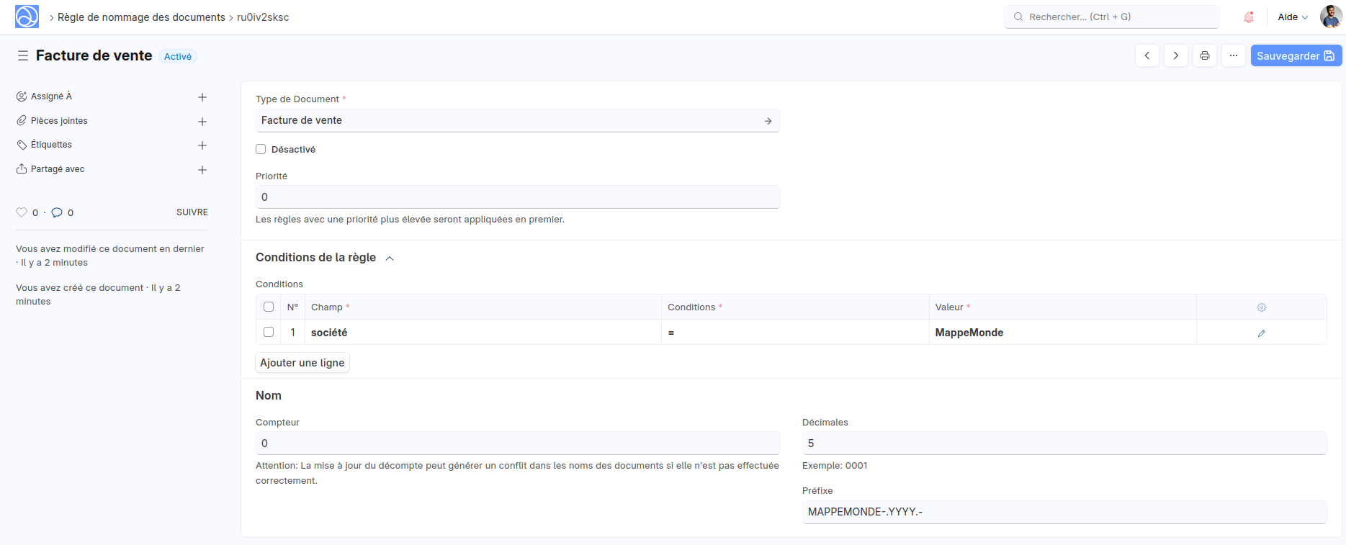Open the notifications bell
The image size is (1346, 545).
click(x=1249, y=17)
